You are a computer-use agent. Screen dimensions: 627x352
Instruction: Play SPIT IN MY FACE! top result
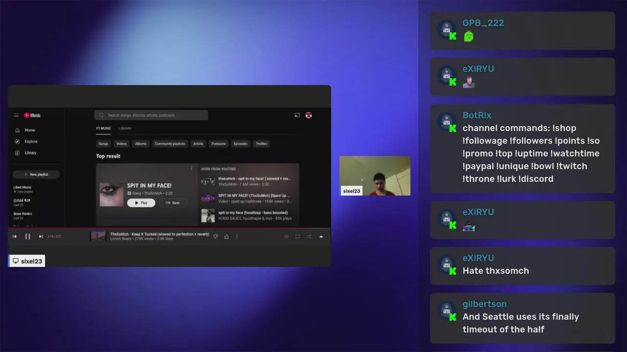(x=141, y=203)
